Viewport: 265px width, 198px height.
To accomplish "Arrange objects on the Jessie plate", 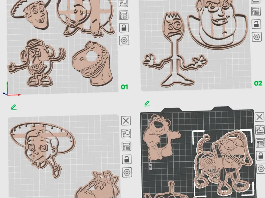I will coord(127,146).
